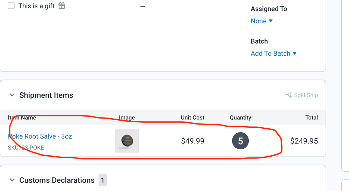
Task: Click the Total column header
Action: 311,118
